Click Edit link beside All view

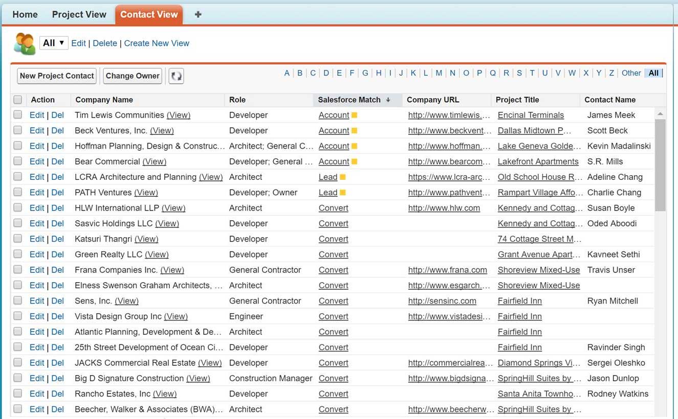click(x=78, y=43)
